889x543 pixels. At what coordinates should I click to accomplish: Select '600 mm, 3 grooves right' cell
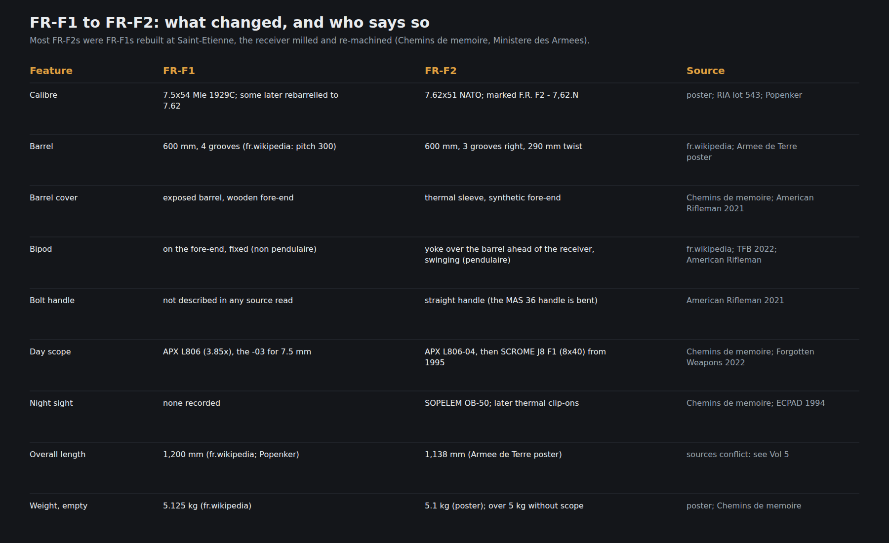click(x=503, y=146)
